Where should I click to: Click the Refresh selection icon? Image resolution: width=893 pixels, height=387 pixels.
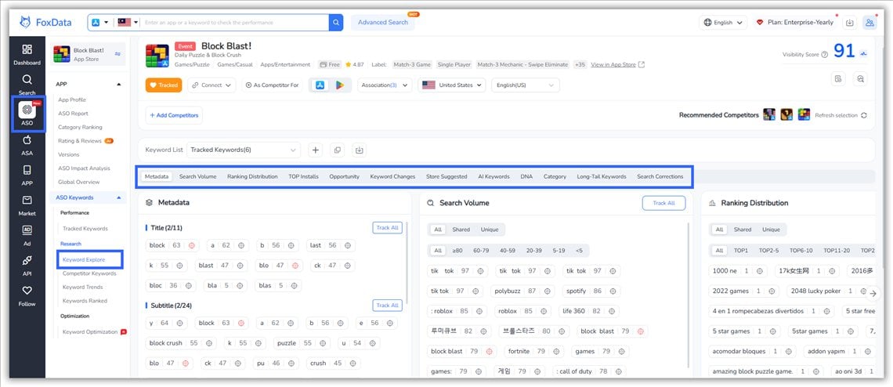pos(864,115)
